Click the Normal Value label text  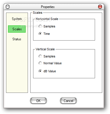(x=52, y=63)
